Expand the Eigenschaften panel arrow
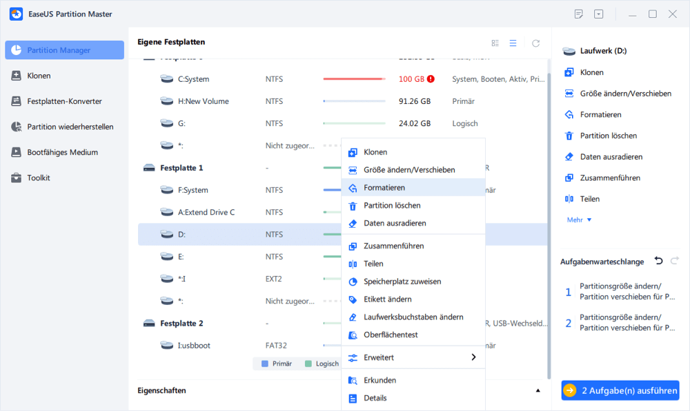Viewport: 690px width, 411px height. tap(538, 390)
